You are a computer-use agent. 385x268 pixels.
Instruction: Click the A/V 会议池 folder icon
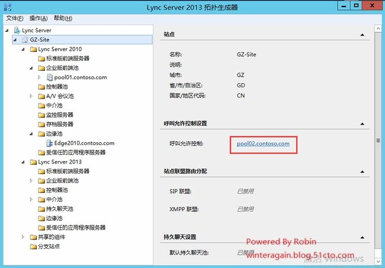(x=41, y=96)
